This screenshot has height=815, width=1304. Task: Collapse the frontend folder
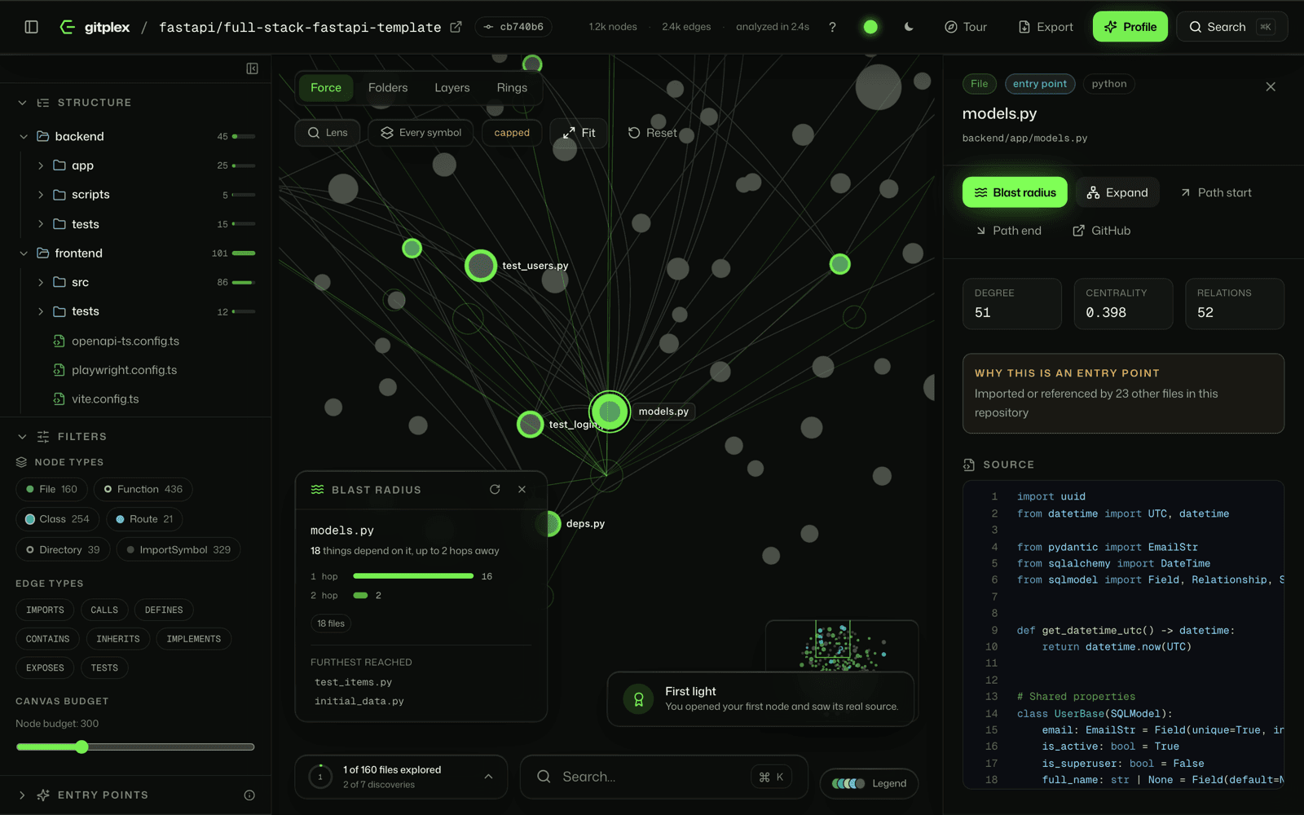click(24, 253)
